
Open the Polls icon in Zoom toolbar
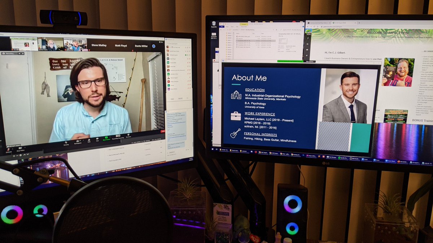coord(89,140)
